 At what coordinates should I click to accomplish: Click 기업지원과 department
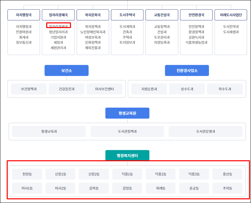[58, 37]
